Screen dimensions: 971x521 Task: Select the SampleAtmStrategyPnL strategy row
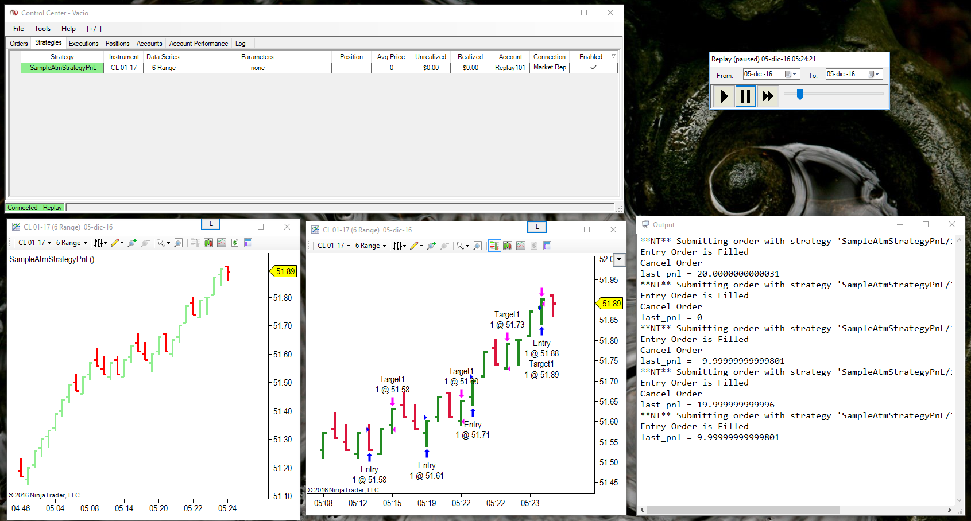319,68
